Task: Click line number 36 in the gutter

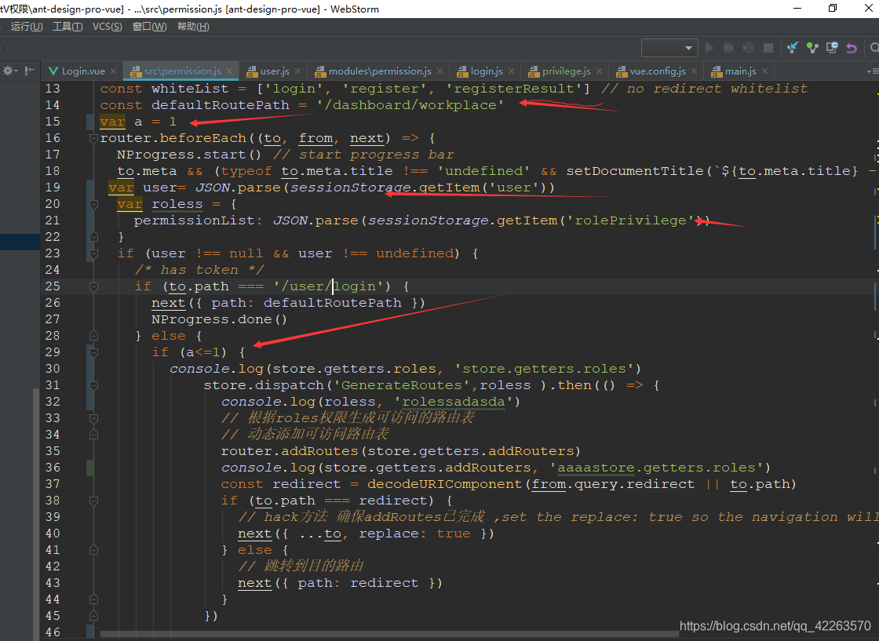Action: [53, 468]
